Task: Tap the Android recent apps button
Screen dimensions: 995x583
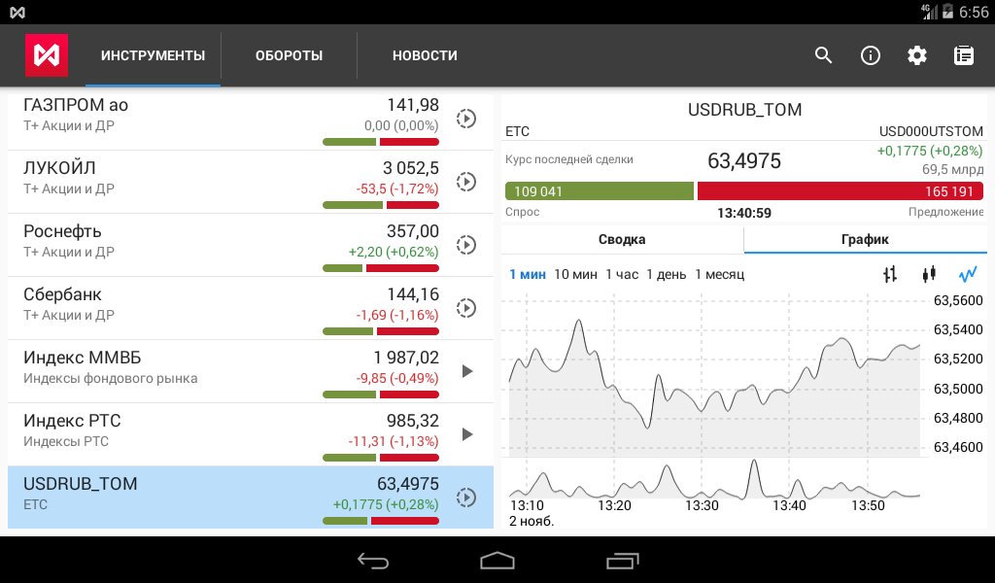Action: click(x=623, y=560)
